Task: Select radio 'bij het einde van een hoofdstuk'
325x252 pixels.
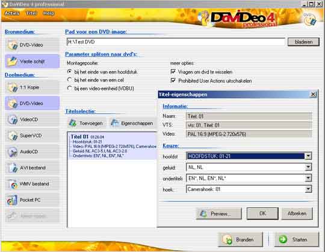Action: pos(70,72)
